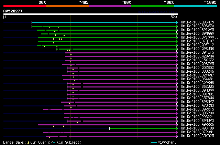Click the 20% legend label
This screenshot has height=145, width=220.
[42, 2]
